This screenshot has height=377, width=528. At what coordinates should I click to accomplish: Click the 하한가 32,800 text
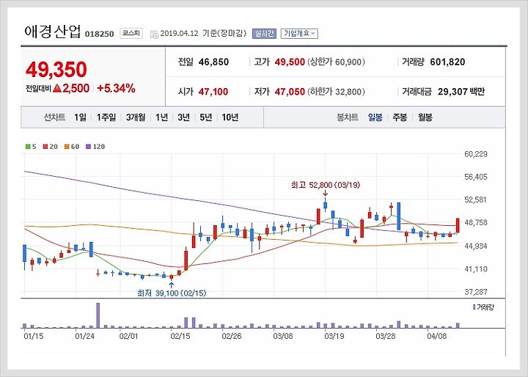[x=336, y=92]
